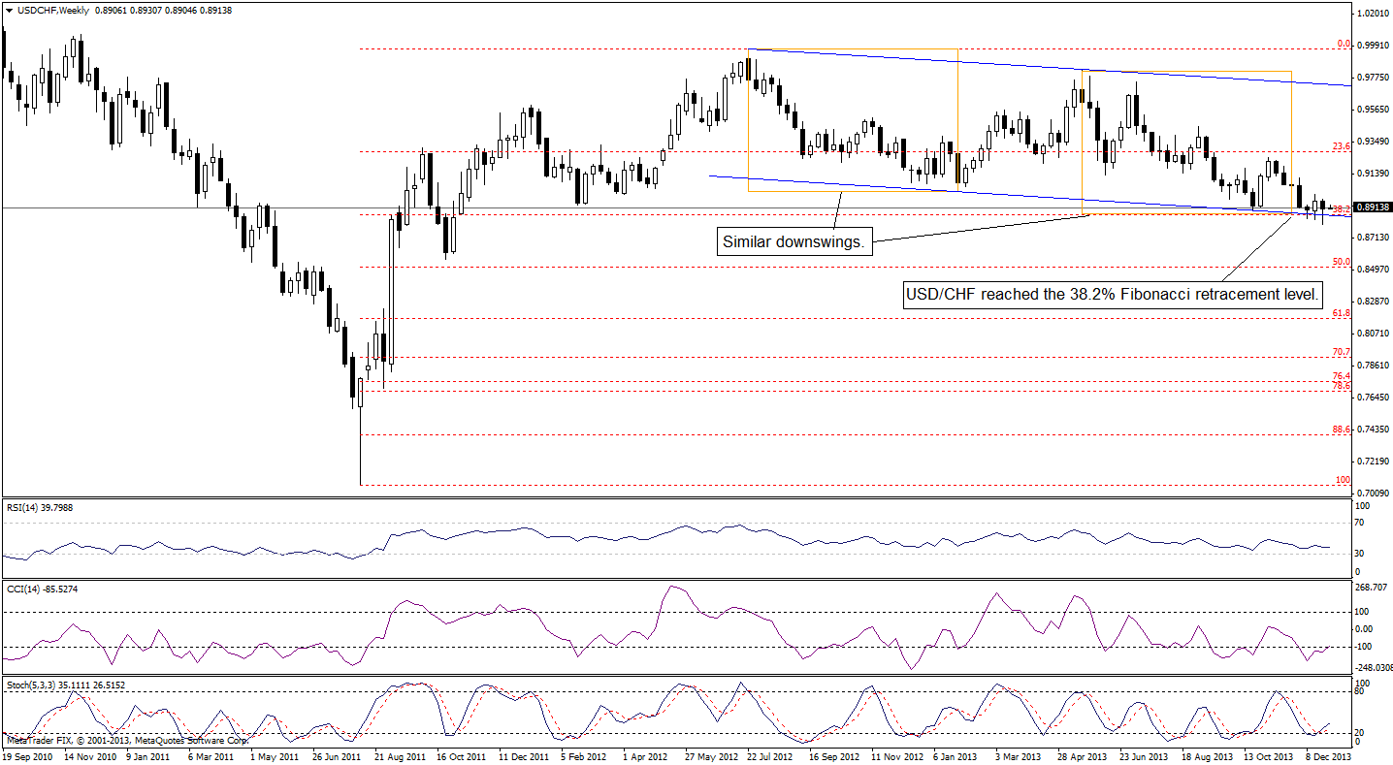
Task: Click price axis value 0.97750
Action: [1374, 78]
